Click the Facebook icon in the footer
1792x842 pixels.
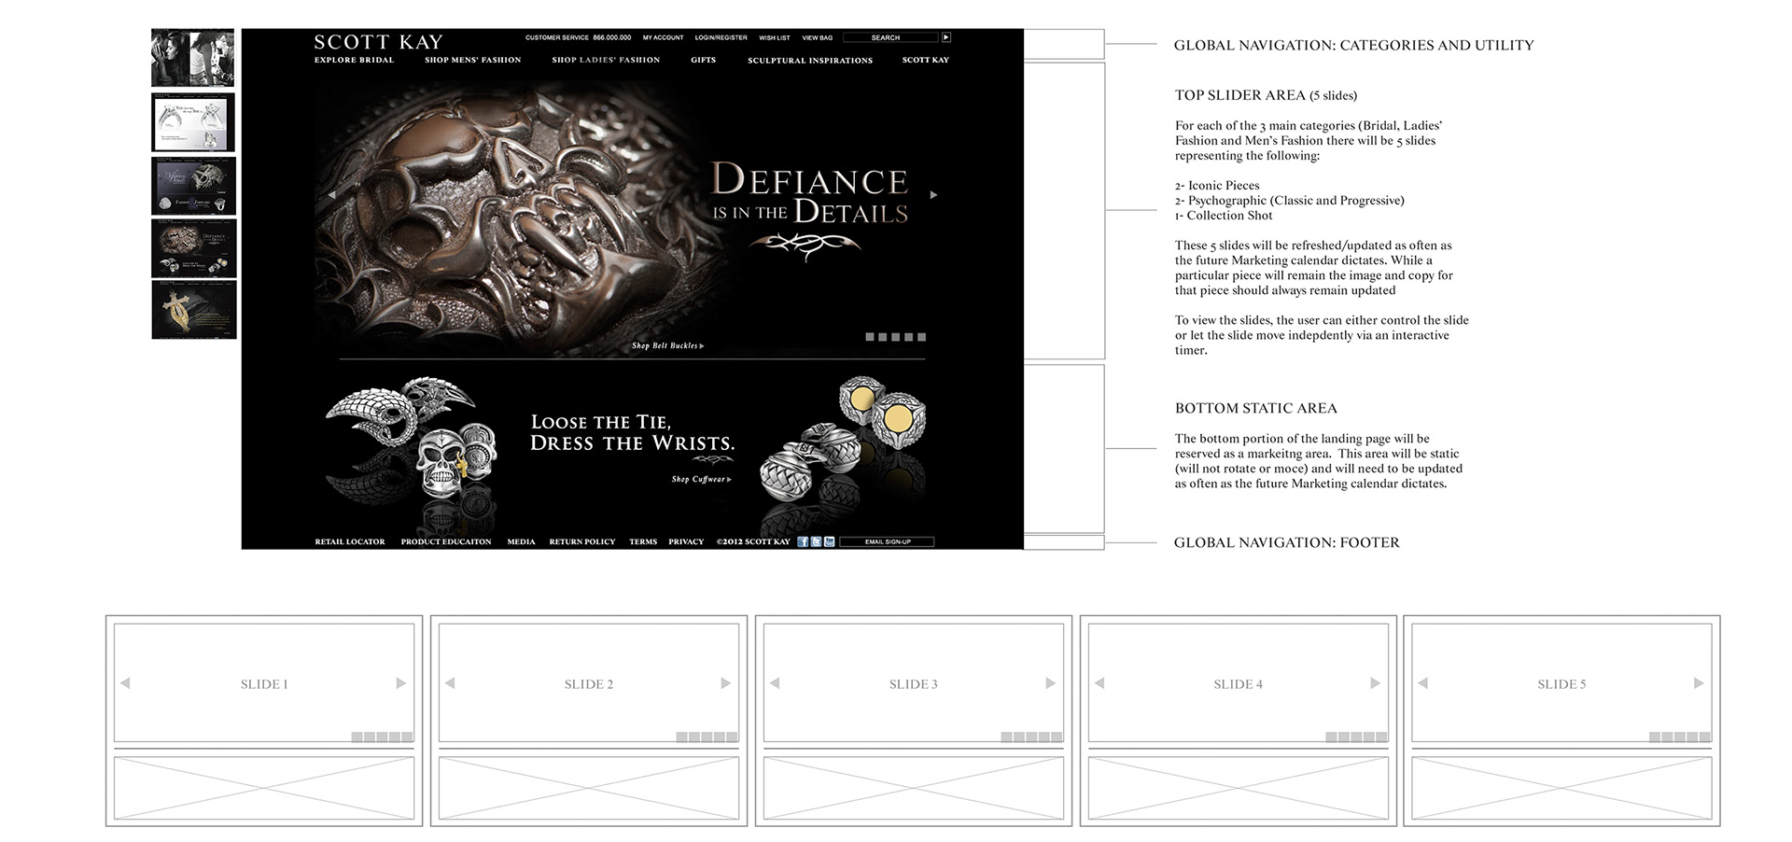point(803,541)
